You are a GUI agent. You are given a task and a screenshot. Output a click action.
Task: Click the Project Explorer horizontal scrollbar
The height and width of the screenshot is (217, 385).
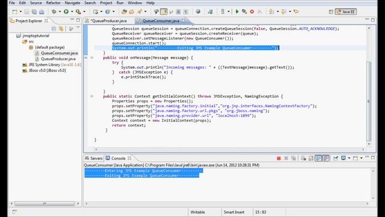click(45, 204)
